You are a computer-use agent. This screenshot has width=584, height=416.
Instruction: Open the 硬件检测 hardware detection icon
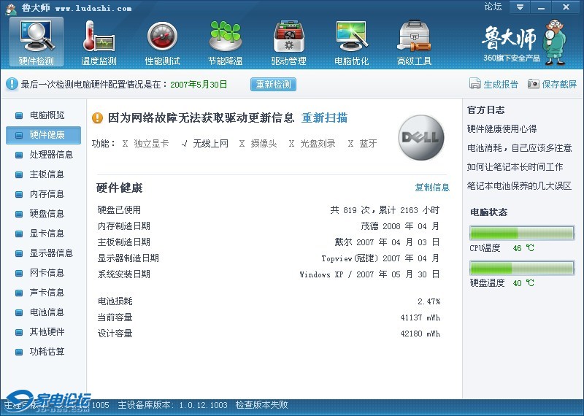click(x=36, y=42)
